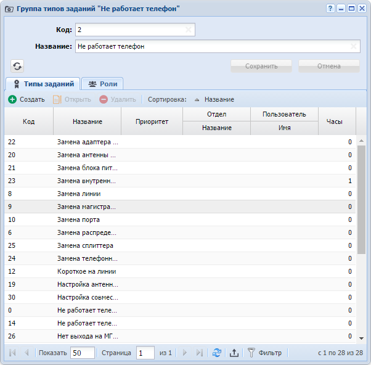Sort table by the Приоритет column header

click(152, 121)
